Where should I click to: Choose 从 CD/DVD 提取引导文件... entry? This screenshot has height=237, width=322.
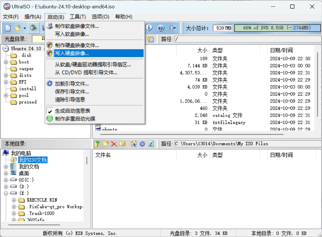tap(95, 73)
